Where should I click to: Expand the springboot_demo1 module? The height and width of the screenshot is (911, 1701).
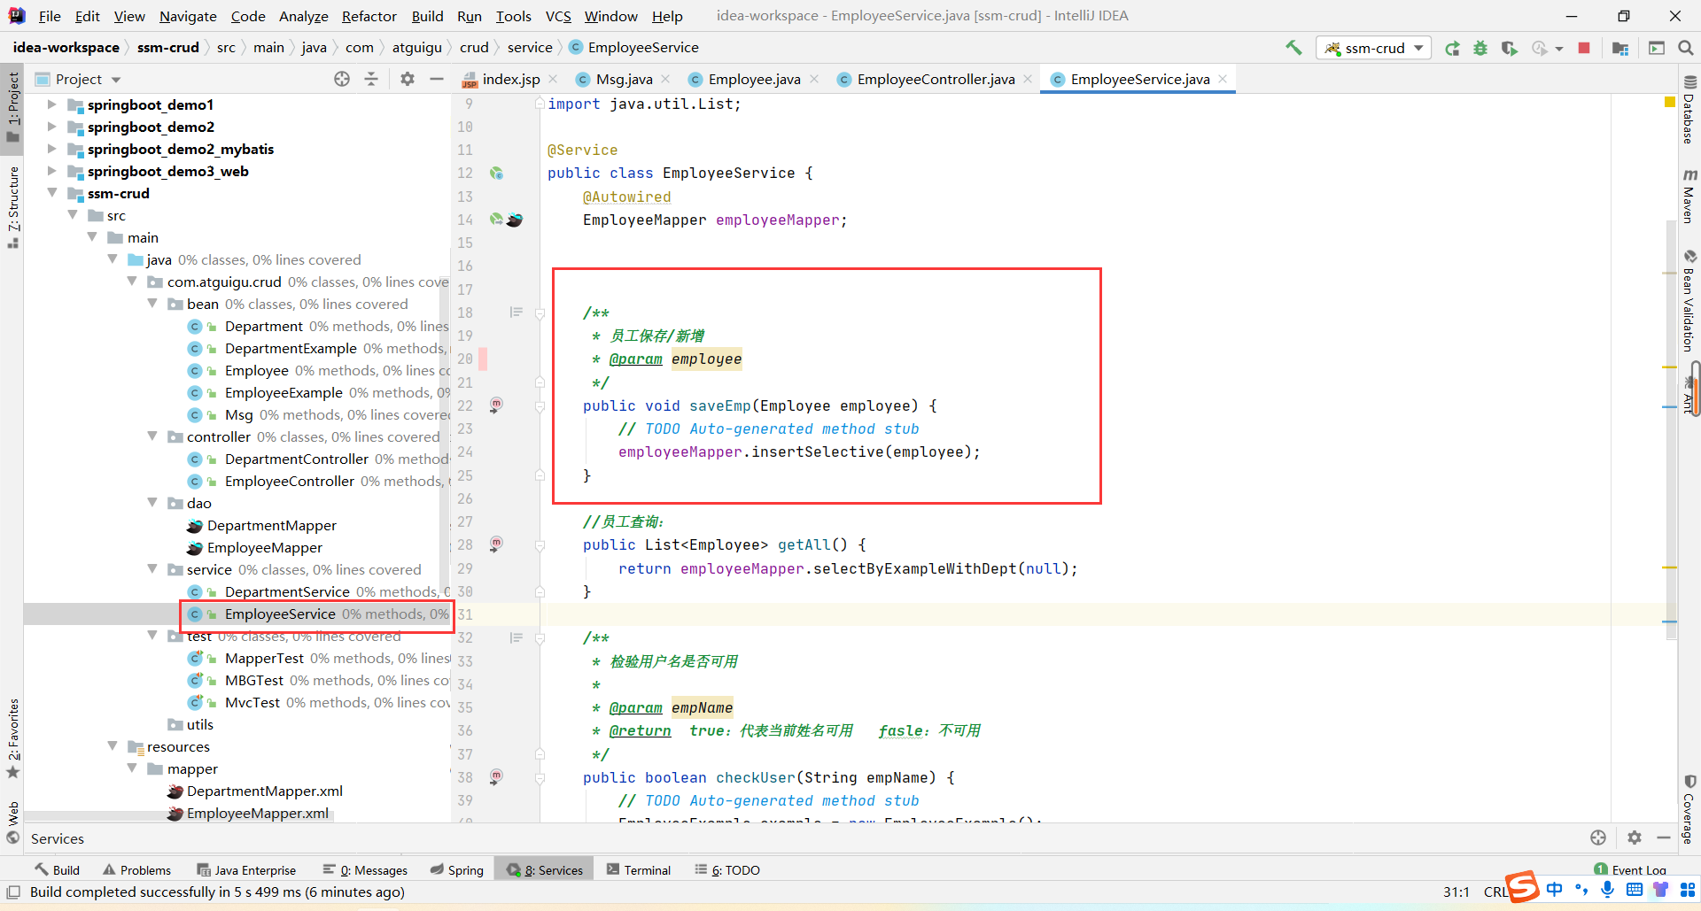(x=51, y=104)
